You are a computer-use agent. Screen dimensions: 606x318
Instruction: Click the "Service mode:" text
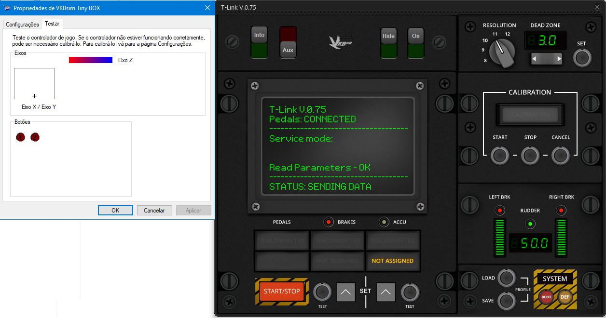(x=301, y=138)
